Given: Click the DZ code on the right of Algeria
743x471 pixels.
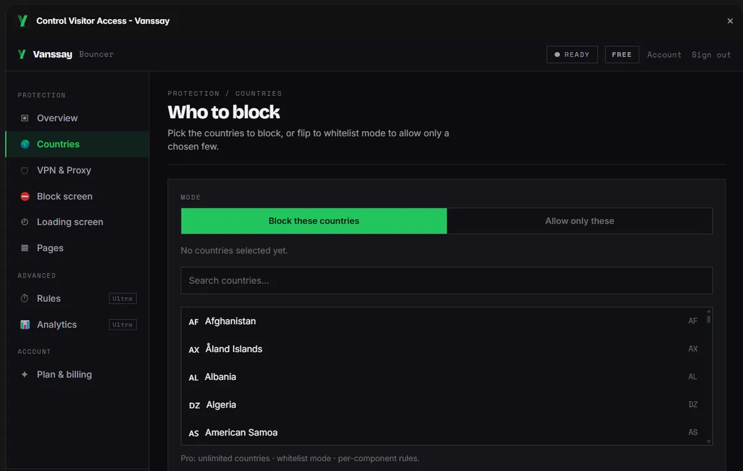Looking at the screenshot, I should 693,405.
